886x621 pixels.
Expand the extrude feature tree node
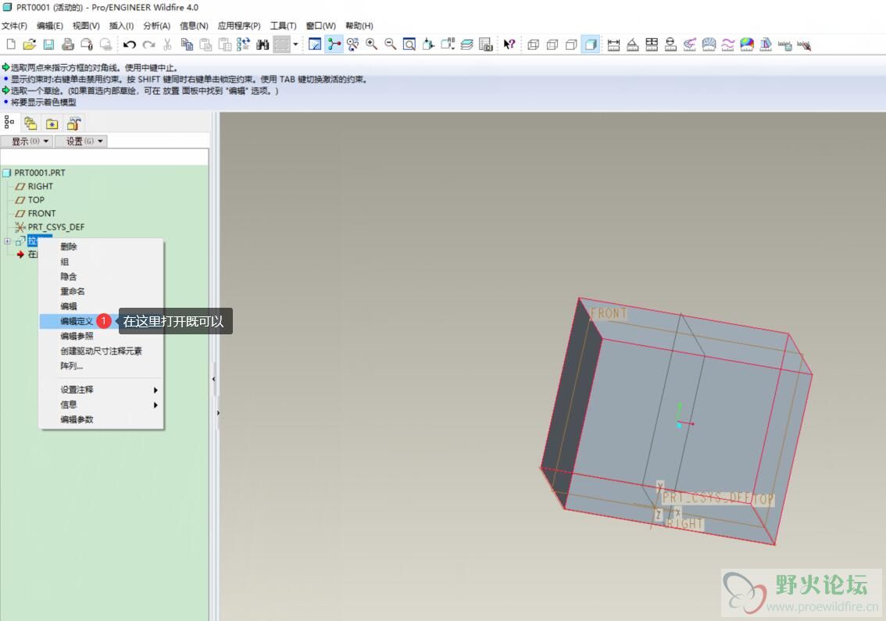(x=7, y=241)
